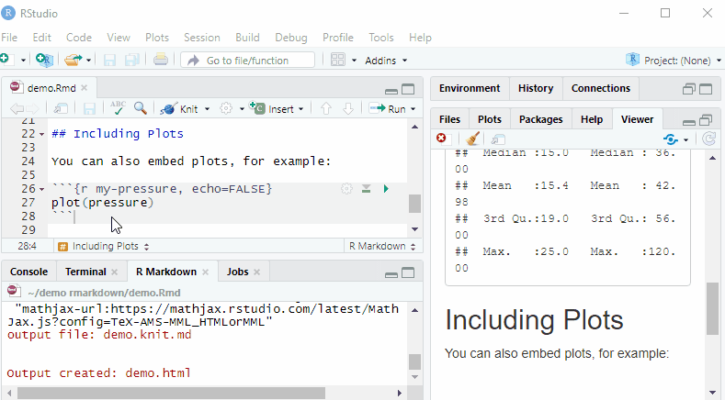Clear Viewer items with broom icon

point(472,139)
